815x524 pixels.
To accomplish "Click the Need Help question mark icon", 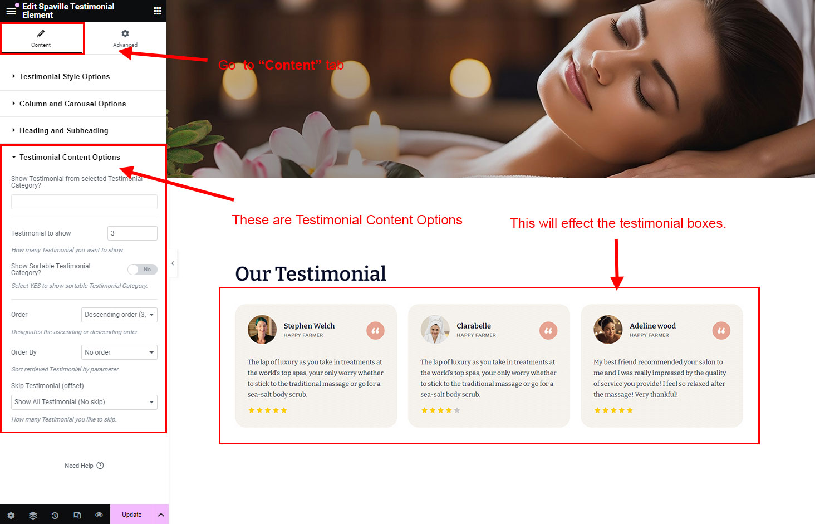I will (x=100, y=466).
